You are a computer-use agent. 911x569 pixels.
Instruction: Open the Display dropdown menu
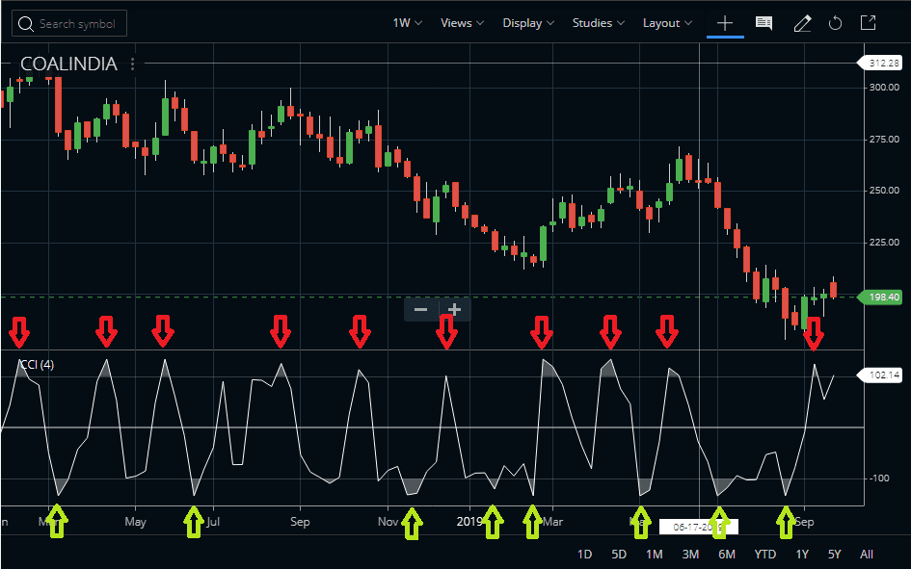tap(528, 23)
